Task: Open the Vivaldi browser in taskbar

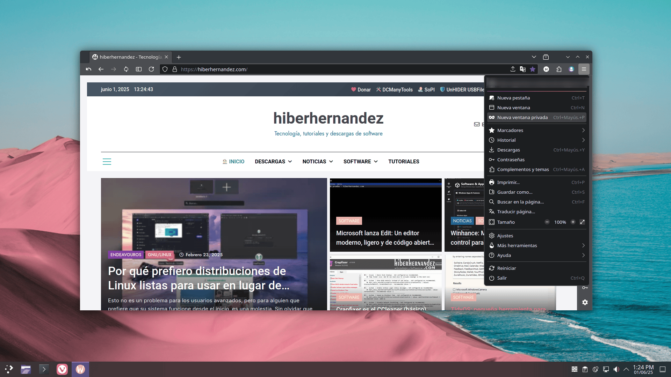Action: [x=62, y=369]
